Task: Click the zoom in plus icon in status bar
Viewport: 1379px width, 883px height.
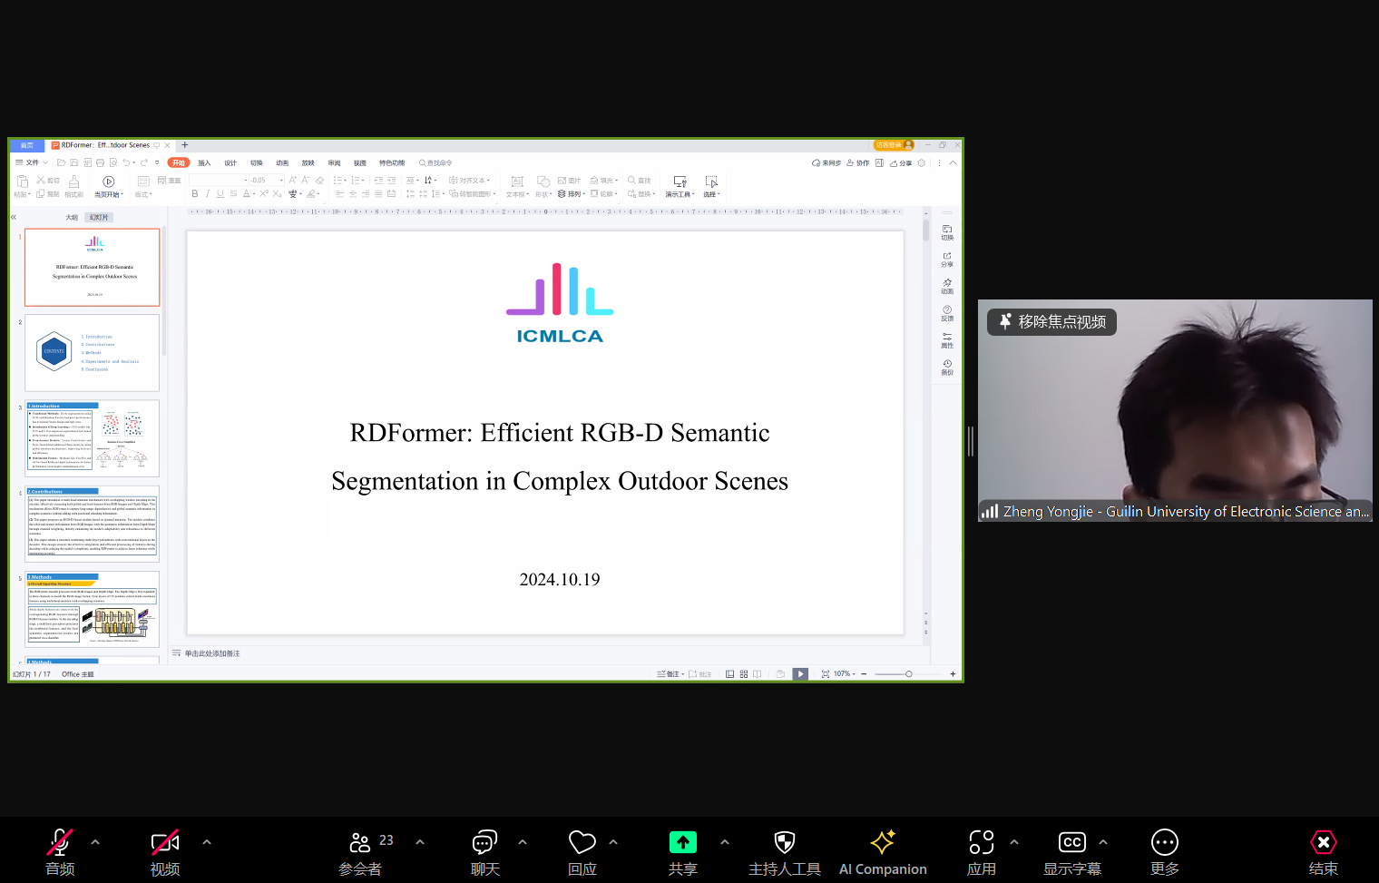Action: (953, 674)
